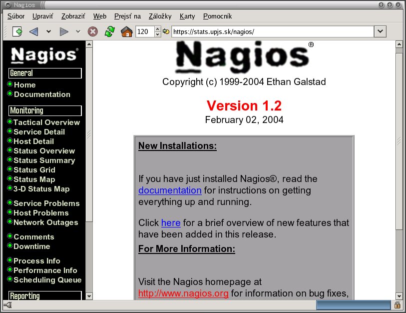Screen dimensions: 406x313
Task: Open the Prejsť na menu
Action: click(x=127, y=16)
